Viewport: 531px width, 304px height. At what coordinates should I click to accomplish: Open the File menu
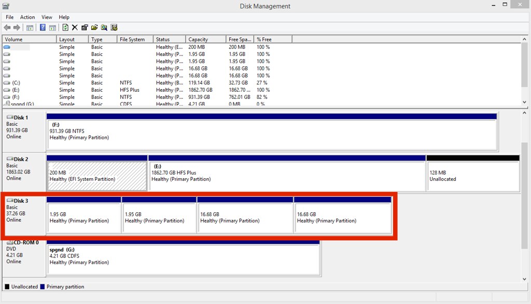9,17
